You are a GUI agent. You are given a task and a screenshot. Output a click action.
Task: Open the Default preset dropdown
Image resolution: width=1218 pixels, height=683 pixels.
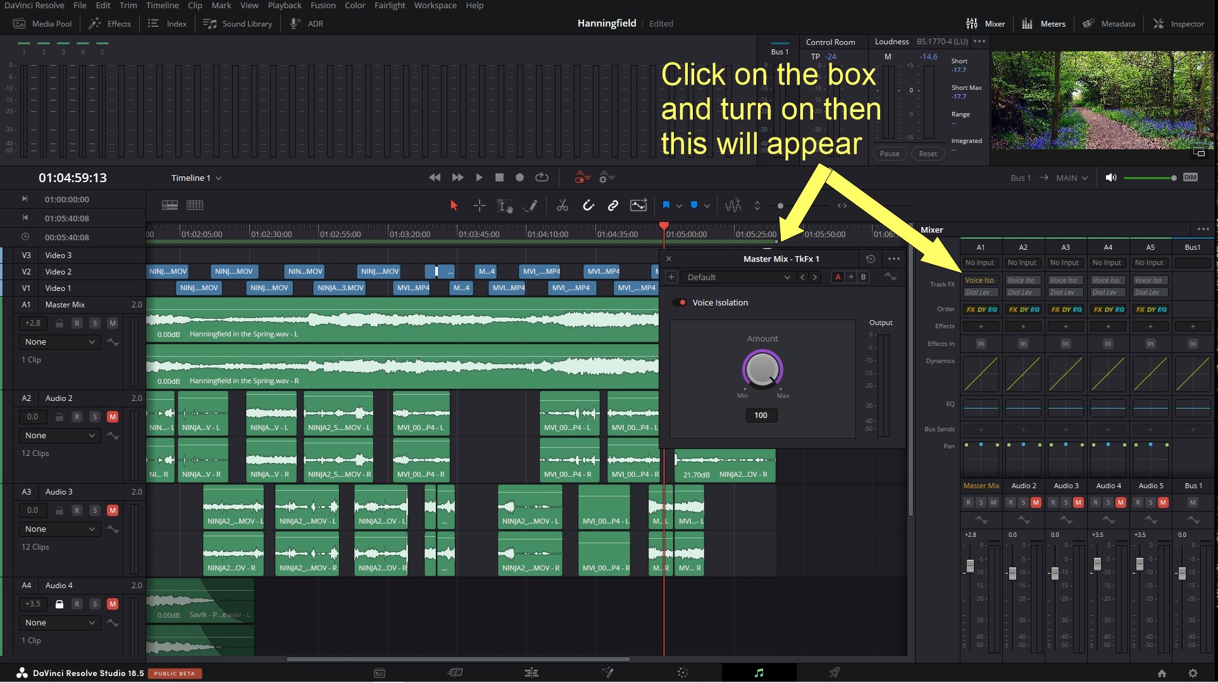pyautogui.click(x=738, y=277)
